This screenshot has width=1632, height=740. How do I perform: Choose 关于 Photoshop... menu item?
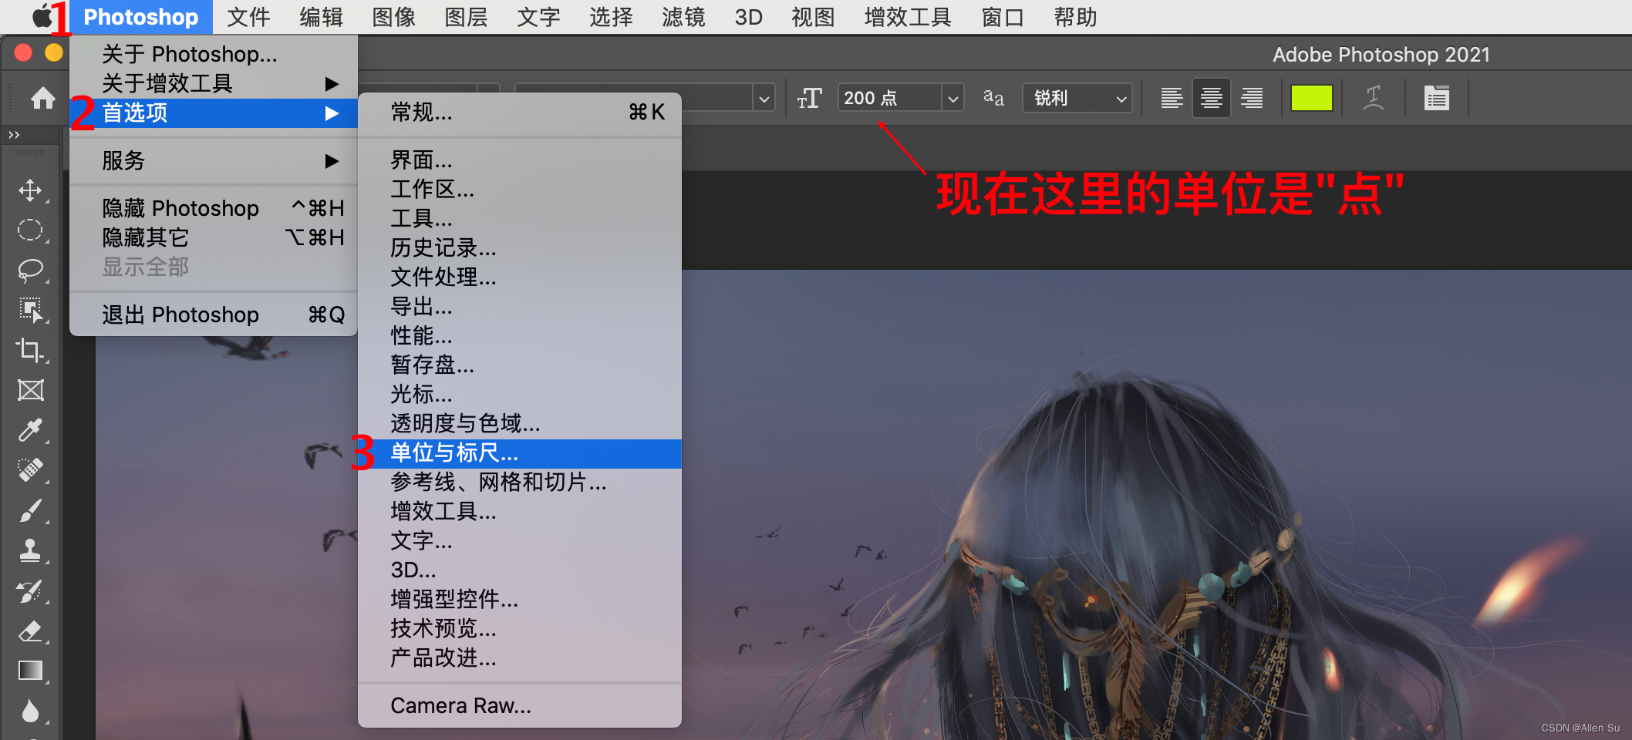214,54
